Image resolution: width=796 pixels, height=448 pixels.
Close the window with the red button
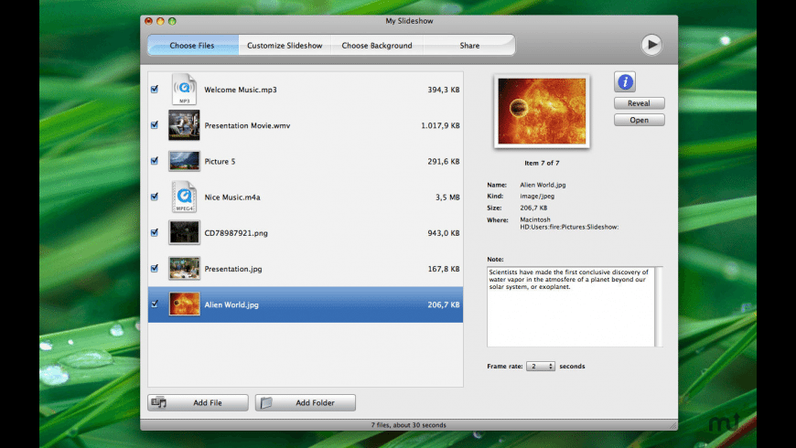(148, 21)
